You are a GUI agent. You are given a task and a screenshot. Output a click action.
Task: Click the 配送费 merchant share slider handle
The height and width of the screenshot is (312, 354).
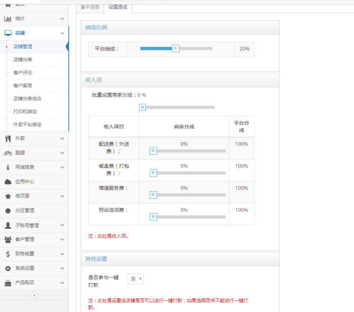tap(153, 151)
